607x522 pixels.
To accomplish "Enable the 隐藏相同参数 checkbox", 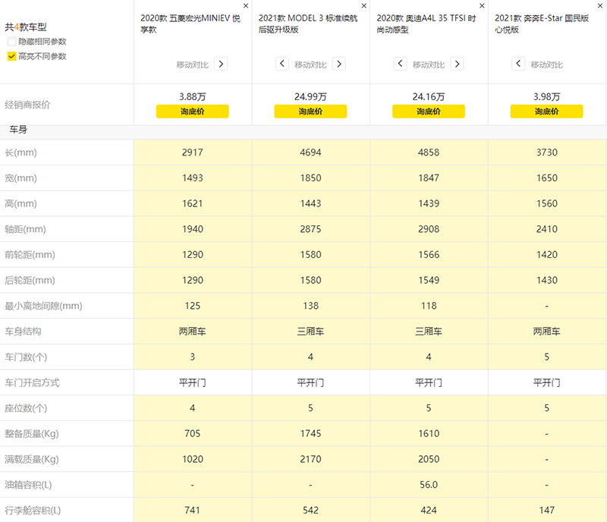I will tap(11, 41).
